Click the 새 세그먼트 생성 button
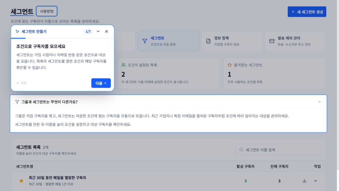 point(307,12)
